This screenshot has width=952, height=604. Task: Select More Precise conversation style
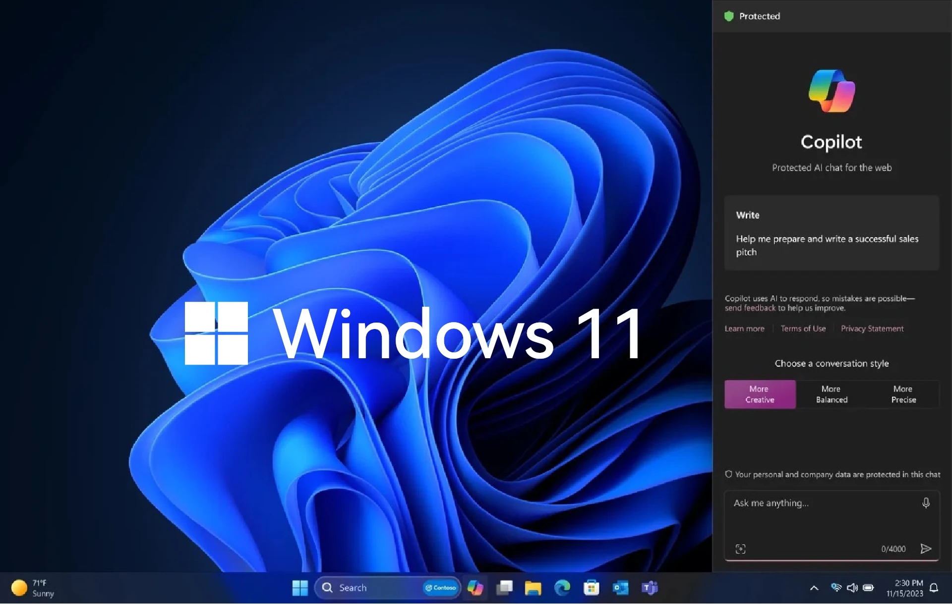click(903, 394)
